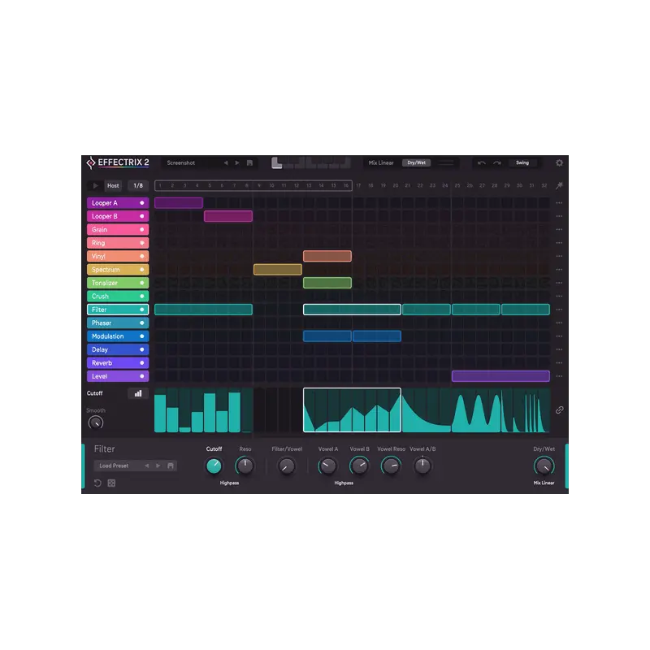
Task: Click the link chain icon beside modulation lane
Action: 559,410
